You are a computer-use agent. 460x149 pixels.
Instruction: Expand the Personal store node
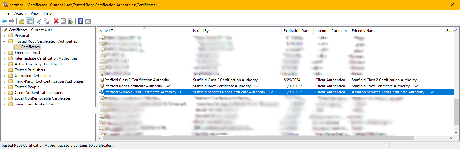4,36
